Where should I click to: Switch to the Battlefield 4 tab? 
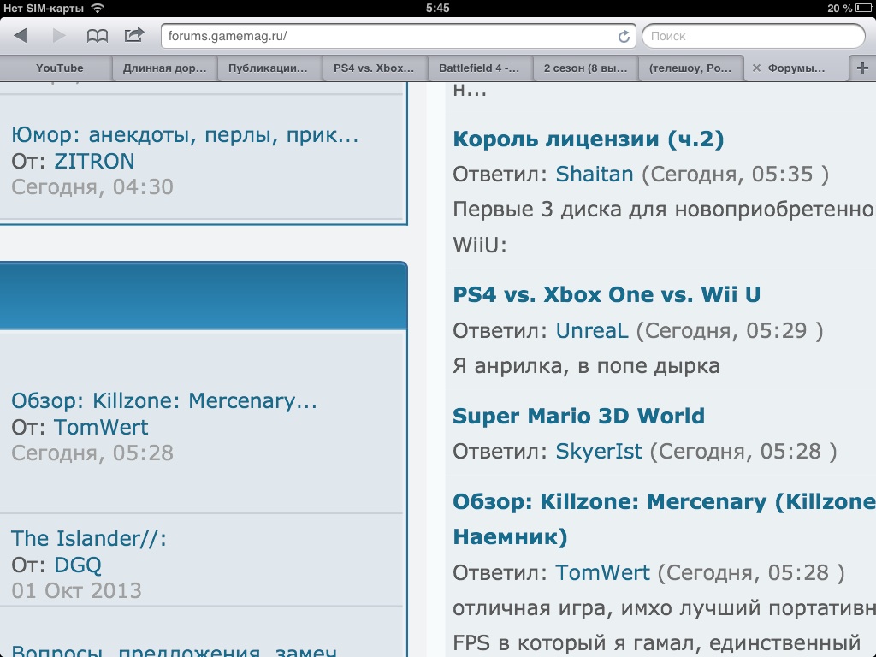tap(481, 68)
